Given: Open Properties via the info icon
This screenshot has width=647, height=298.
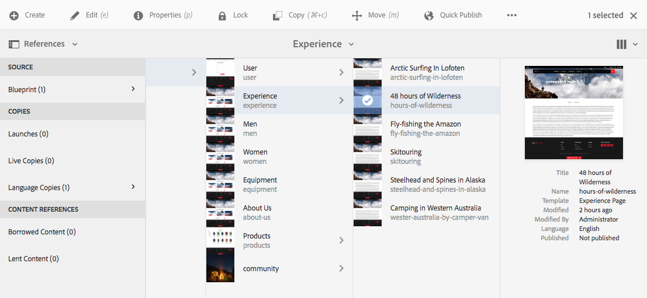Looking at the screenshot, I should [x=139, y=16].
